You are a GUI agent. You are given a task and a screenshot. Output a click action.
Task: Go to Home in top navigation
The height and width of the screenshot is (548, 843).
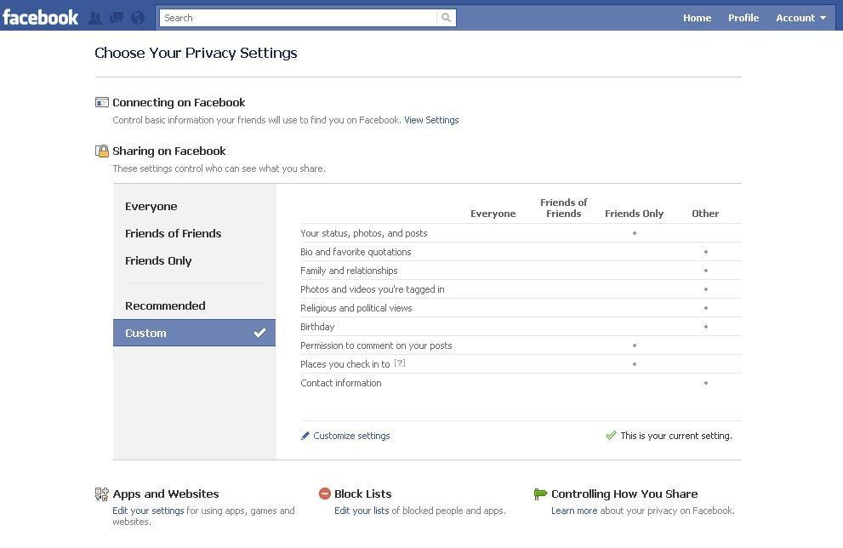click(x=697, y=18)
